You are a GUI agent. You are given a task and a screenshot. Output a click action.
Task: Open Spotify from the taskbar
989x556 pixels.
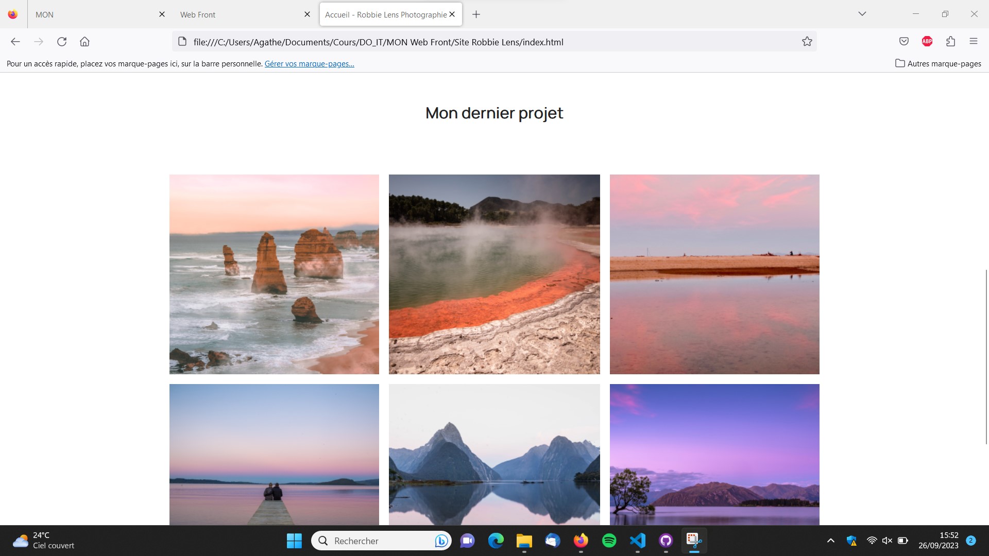[609, 541]
